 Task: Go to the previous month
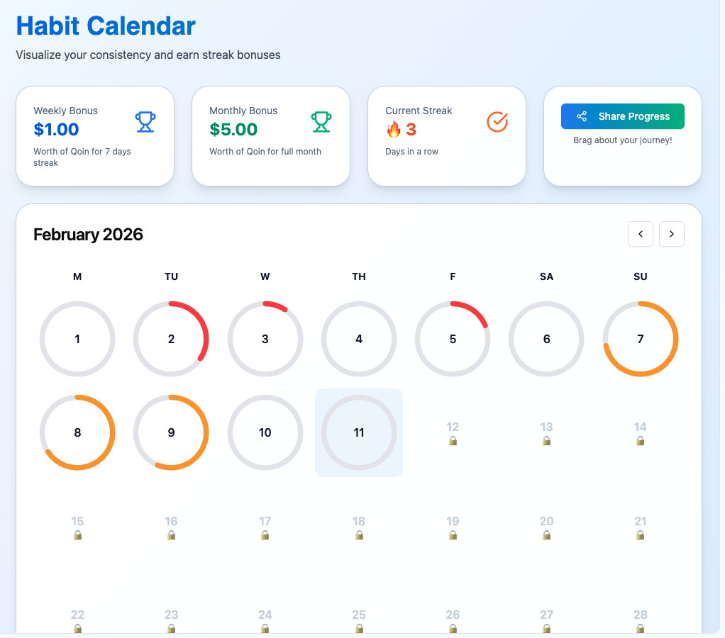tap(641, 234)
